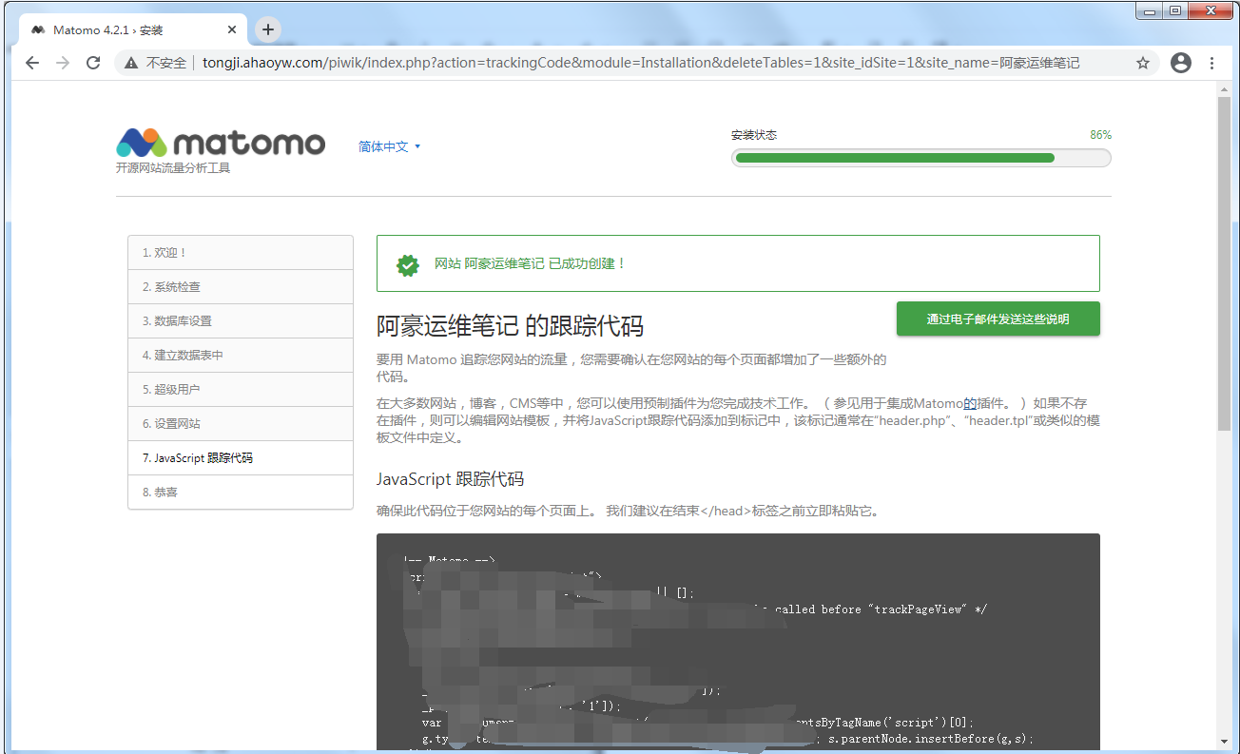
Task: Open a new browser tab
Action: click(x=268, y=29)
